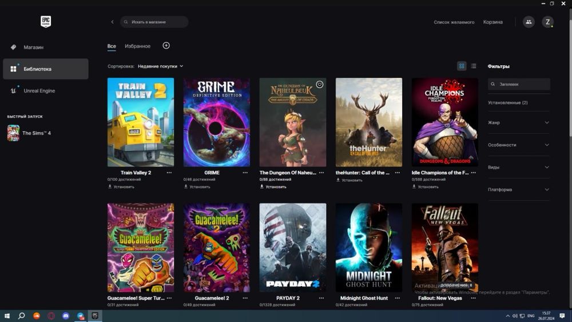The width and height of the screenshot is (572, 322).
Task: Launch The Sims 4 from quick launch
Action: 29,133
